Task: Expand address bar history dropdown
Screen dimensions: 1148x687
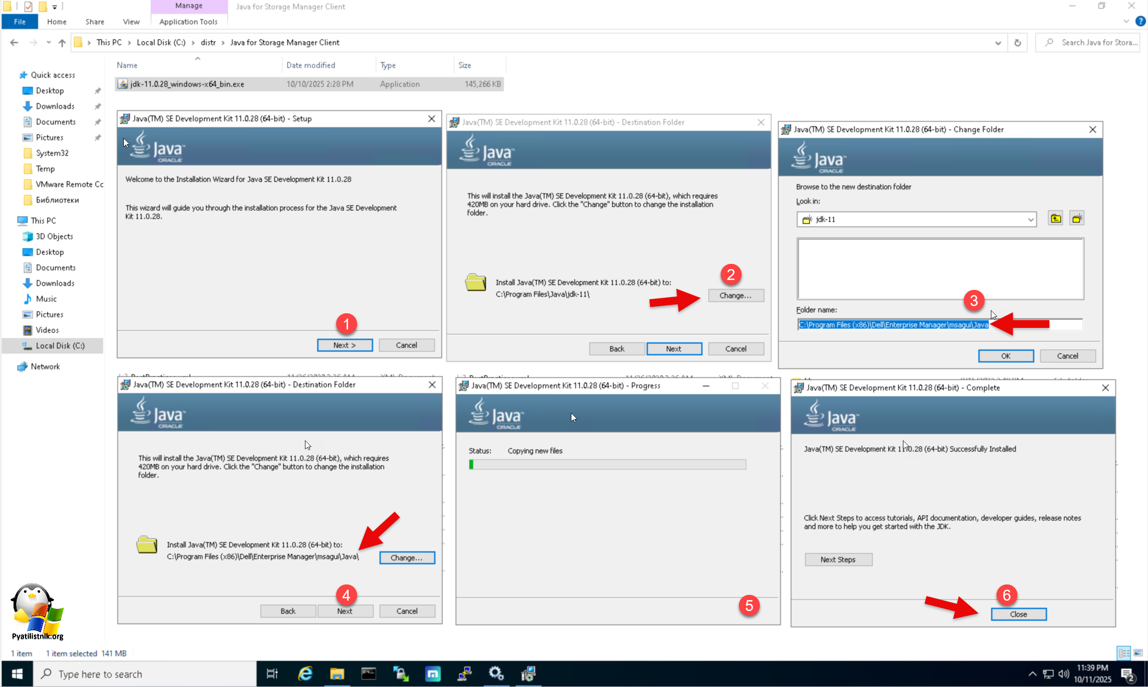Action: click(998, 43)
